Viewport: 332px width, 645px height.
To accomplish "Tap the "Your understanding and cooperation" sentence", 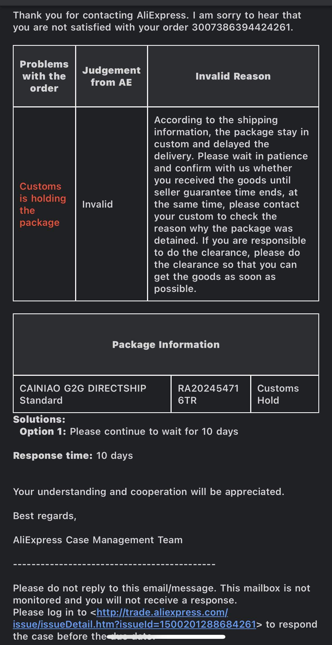I will (x=149, y=492).
